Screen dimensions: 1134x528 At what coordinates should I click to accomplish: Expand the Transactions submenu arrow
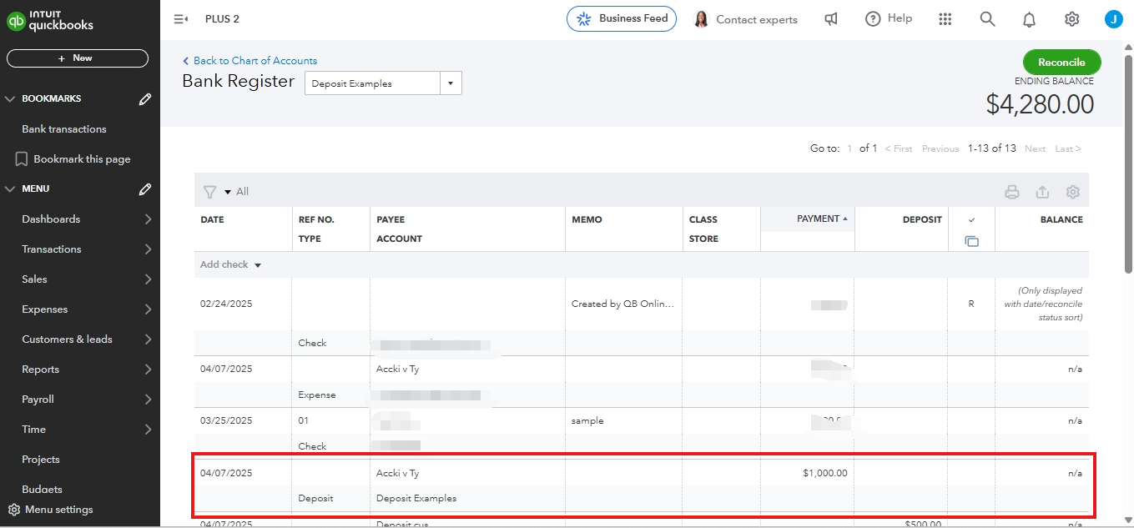148,249
